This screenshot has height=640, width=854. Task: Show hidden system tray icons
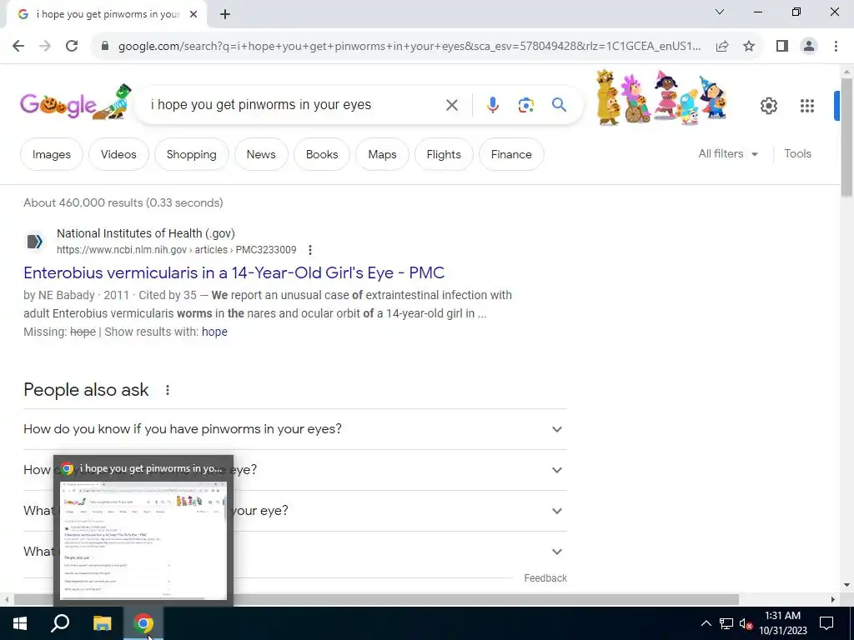click(x=706, y=623)
